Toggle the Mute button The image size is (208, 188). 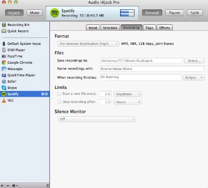pyautogui.click(x=35, y=13)
